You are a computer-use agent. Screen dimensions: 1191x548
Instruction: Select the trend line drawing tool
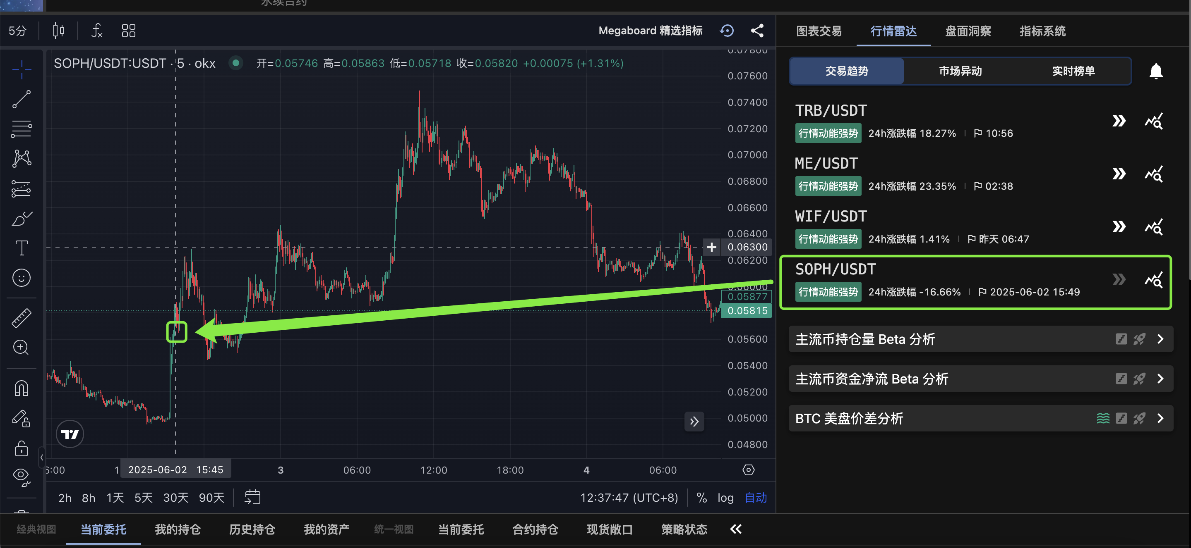click(21, 99)
